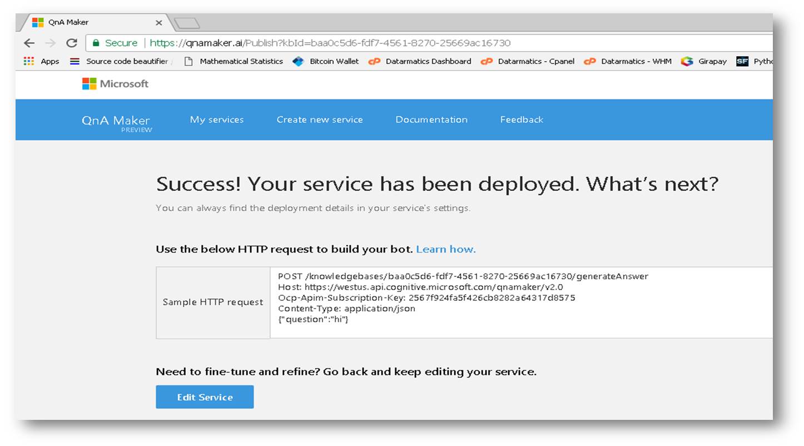Click the green Secure padlock icon
Viewport: 804px width, 446px height.
click(x=96, y=43)
